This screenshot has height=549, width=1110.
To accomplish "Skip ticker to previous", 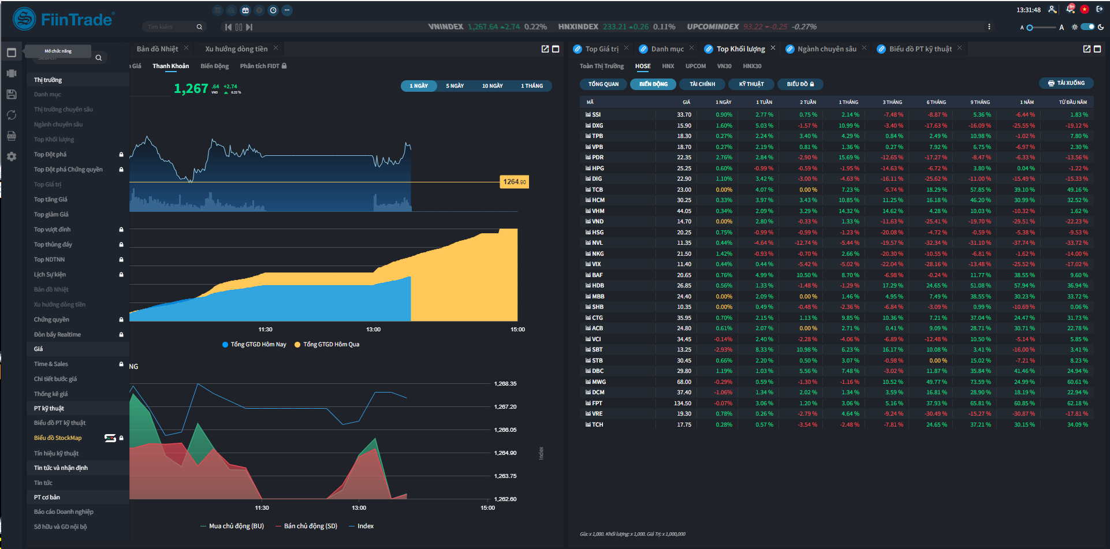I will (x=228, y=27).
